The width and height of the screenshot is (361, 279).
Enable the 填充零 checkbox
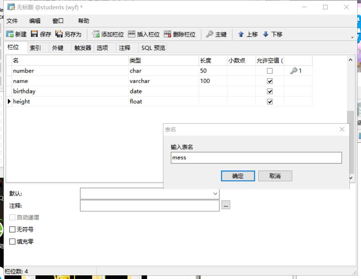tap(12, 241)
